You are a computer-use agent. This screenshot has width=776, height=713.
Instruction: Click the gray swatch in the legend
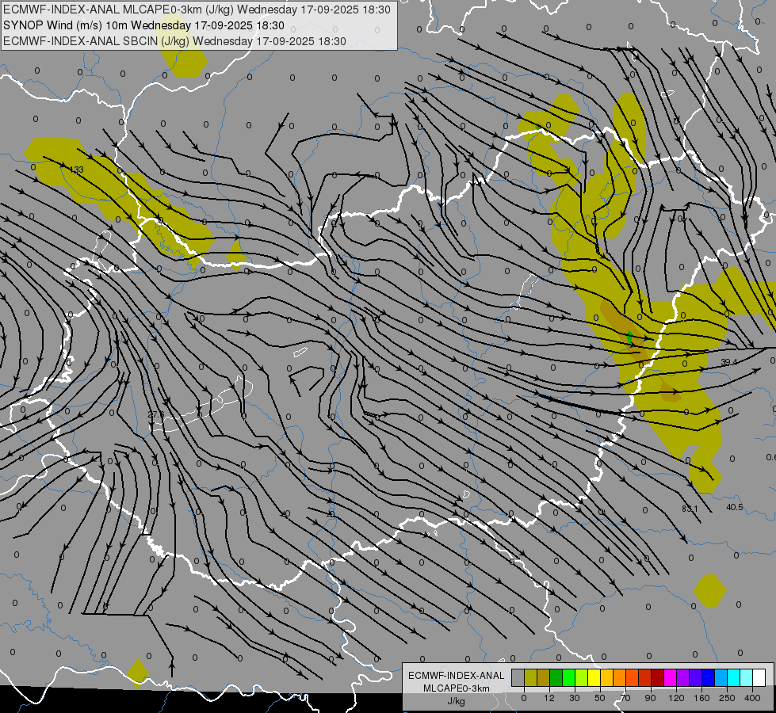pos(518,677)
